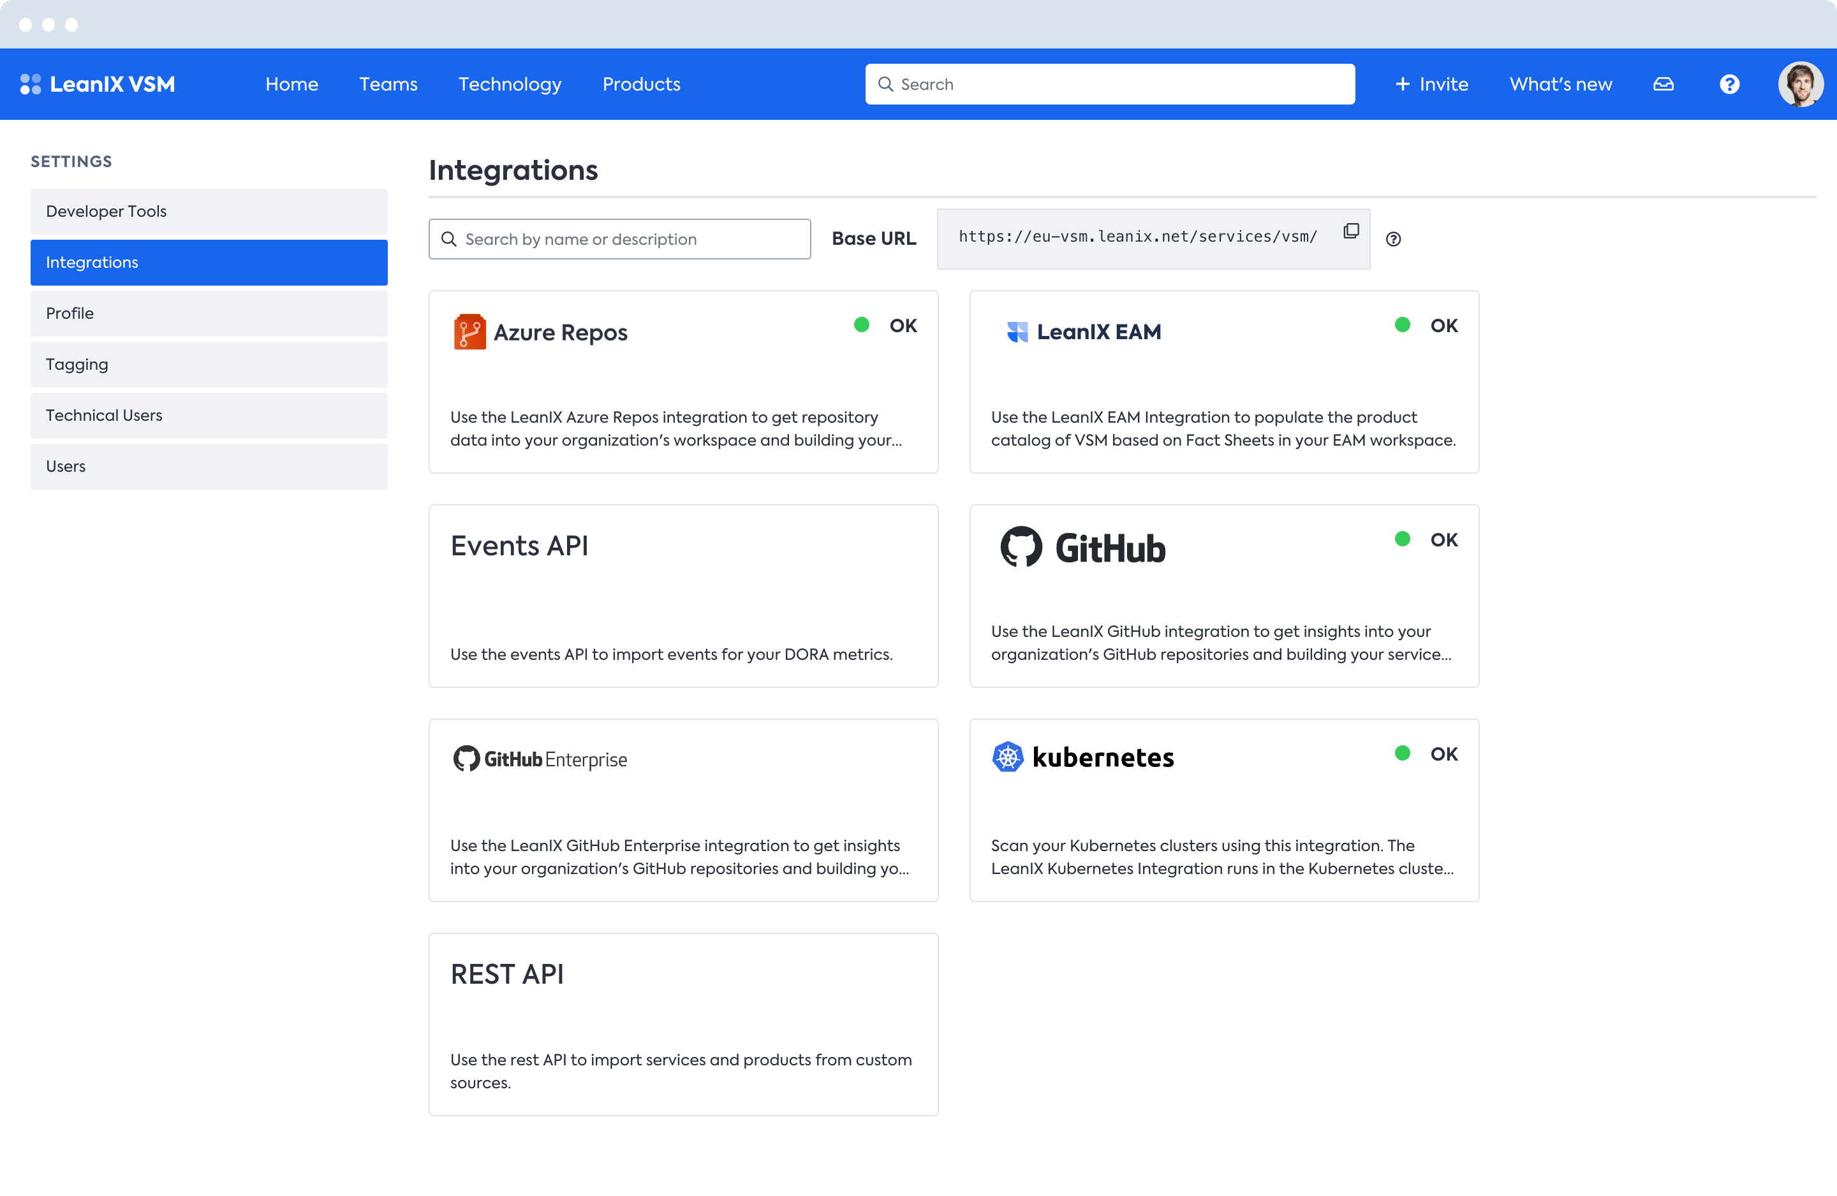Focus Search by name or description field
This screenshot has width=1837, height=1196.
pyautogui.click(x=620, y=239)
